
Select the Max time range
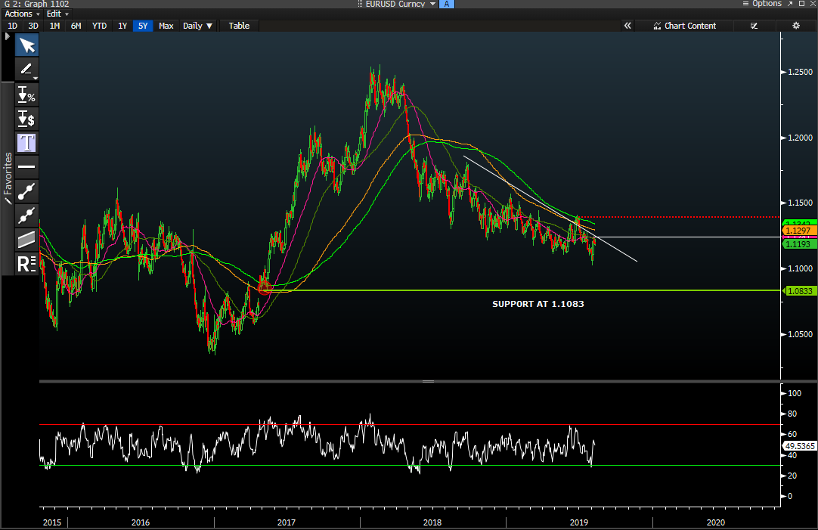(166, 26)
